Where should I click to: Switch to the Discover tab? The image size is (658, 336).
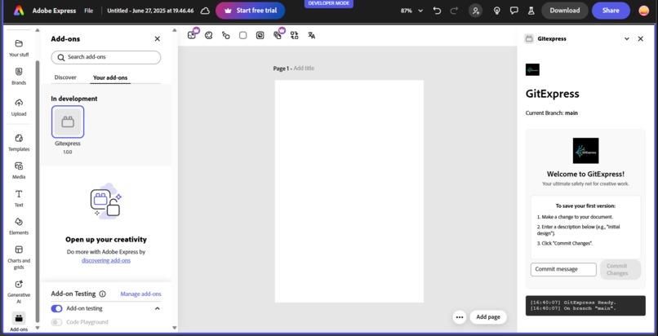(65, 77)
